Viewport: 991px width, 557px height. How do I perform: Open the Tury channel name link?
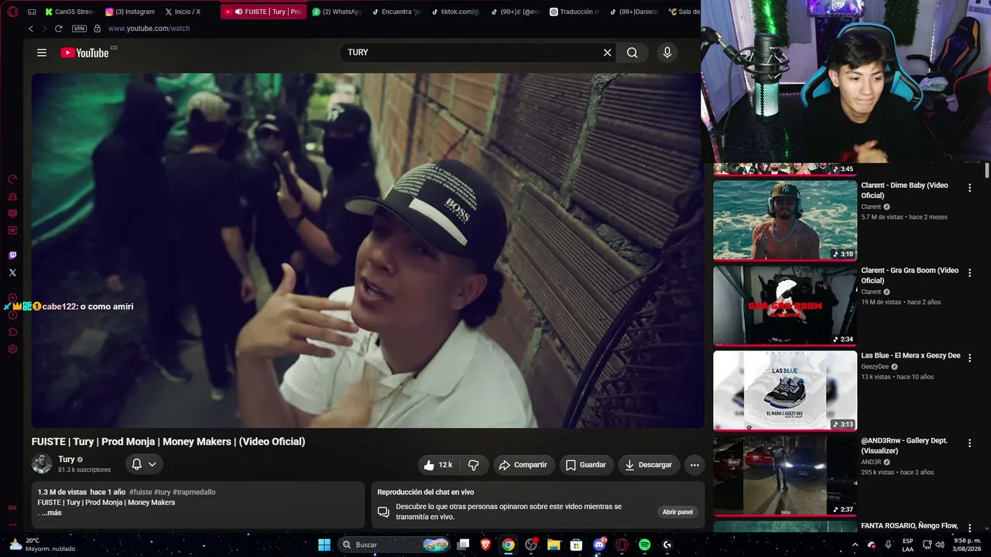(67, 460)
